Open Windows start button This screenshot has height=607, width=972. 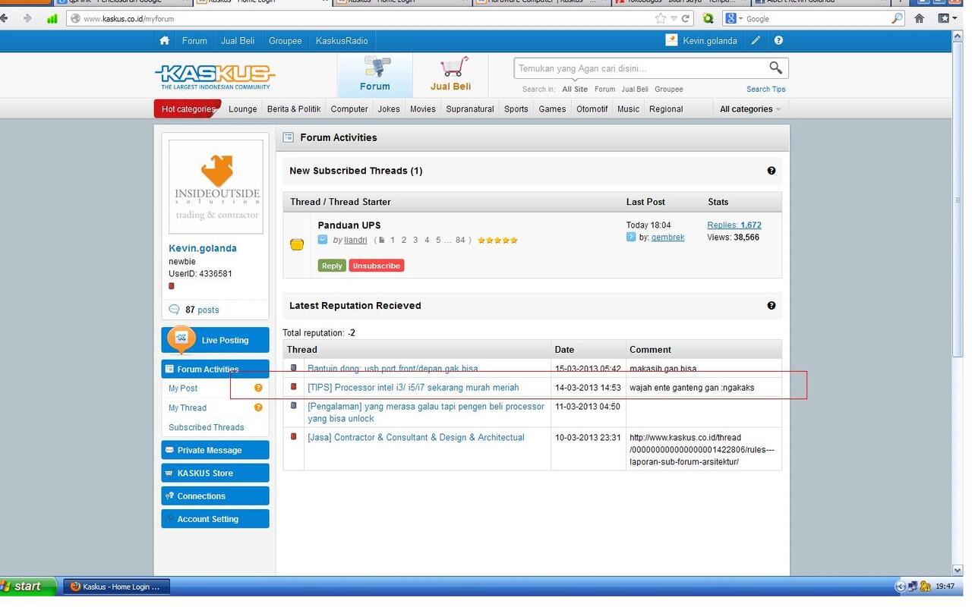(28, 587)
